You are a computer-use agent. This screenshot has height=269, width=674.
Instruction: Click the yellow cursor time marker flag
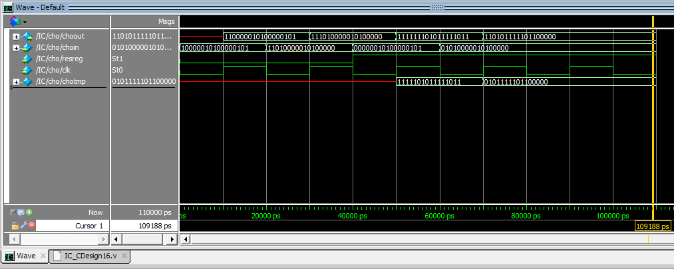[x=653, y=226]
